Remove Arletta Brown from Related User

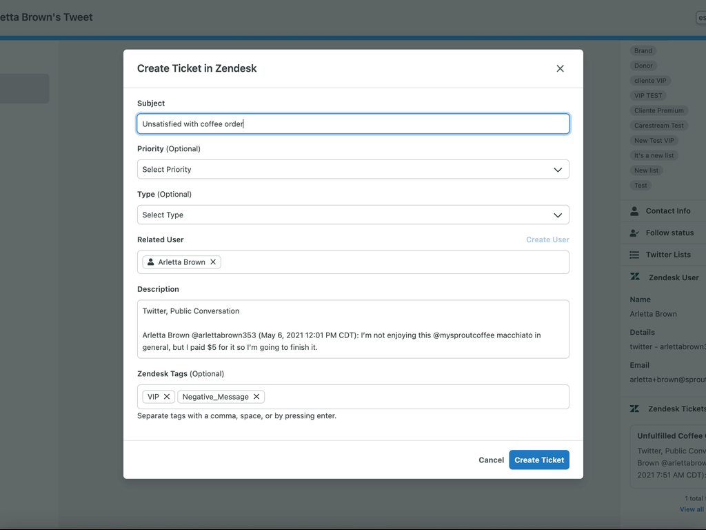(214, 262)
